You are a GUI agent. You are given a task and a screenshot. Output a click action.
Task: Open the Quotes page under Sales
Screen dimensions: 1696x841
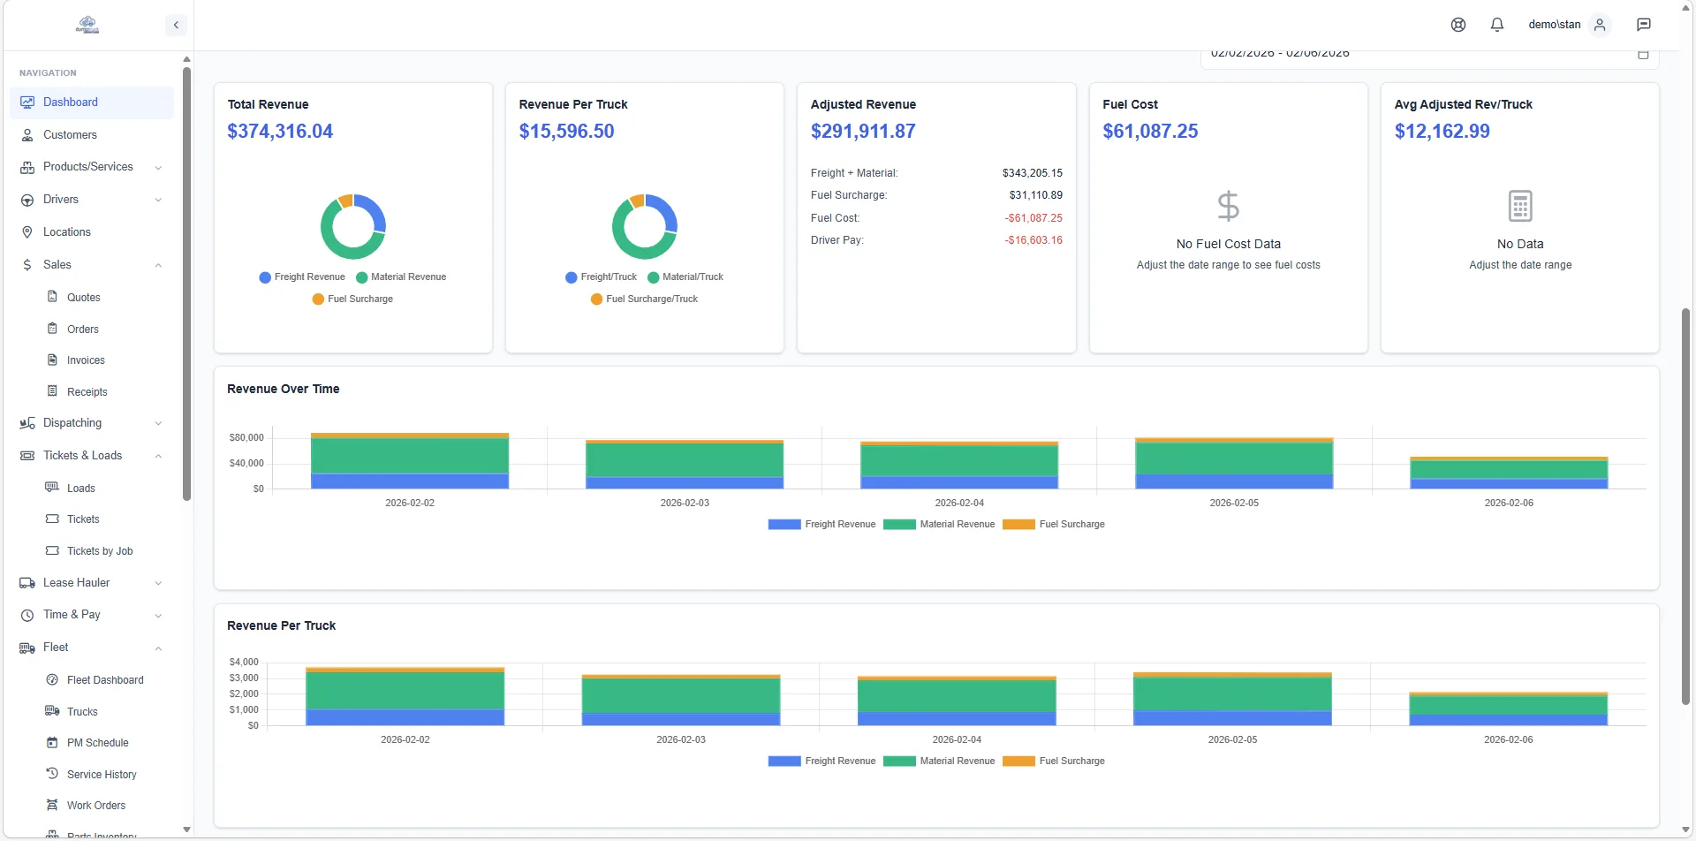tap(84, 297)
